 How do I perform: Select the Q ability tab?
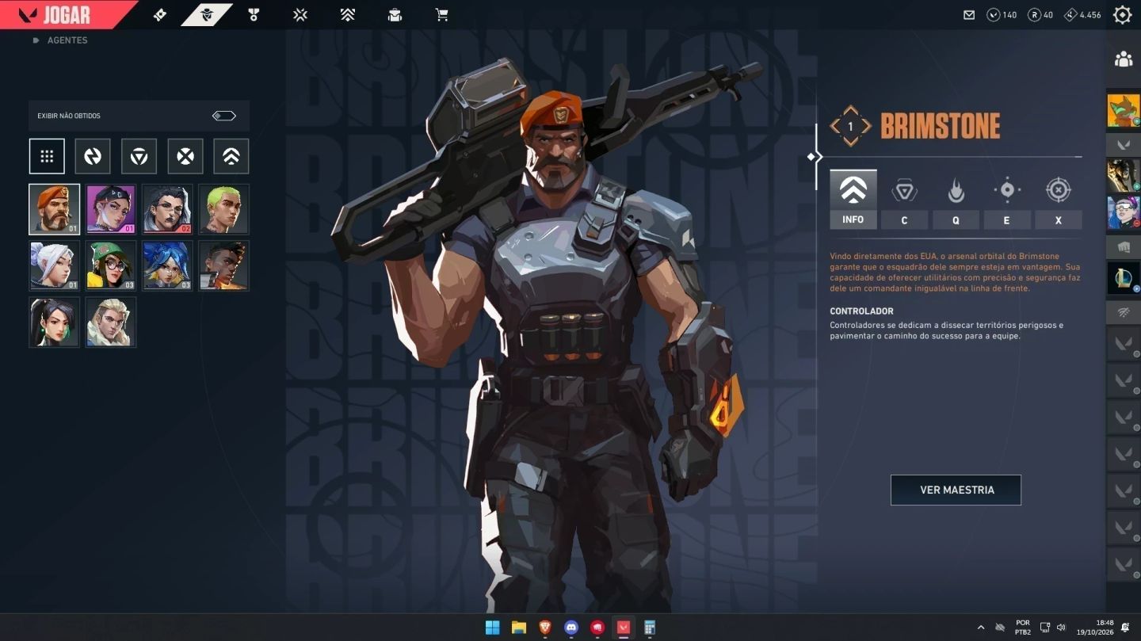point(956,201)
